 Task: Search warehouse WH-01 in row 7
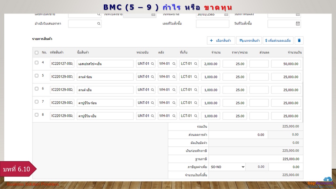click(174, 103)
